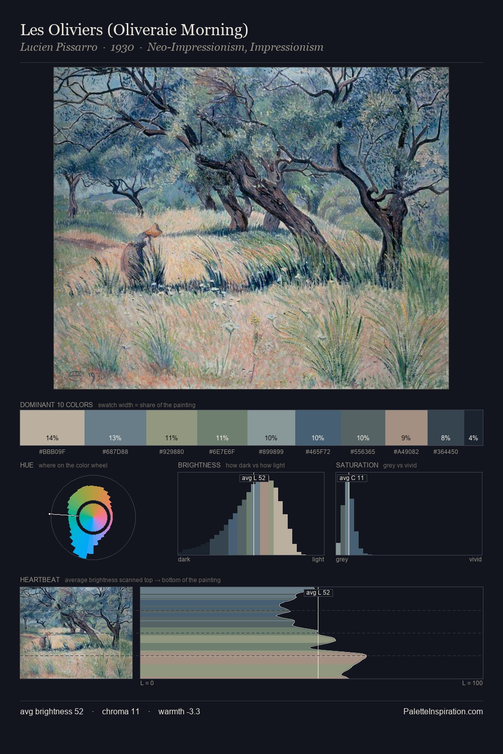Click the BRIGHTNESS section heading
The height and width of the screenshot is (754, 503).
click(199, 465)
